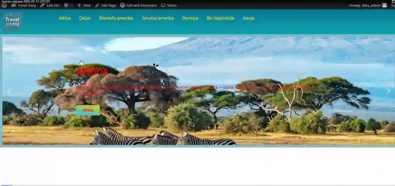The height and width of the screenshot is (186, 395).
Task: Select Shimoliy amerika in navigation
Action: click(x=116, y=18)
